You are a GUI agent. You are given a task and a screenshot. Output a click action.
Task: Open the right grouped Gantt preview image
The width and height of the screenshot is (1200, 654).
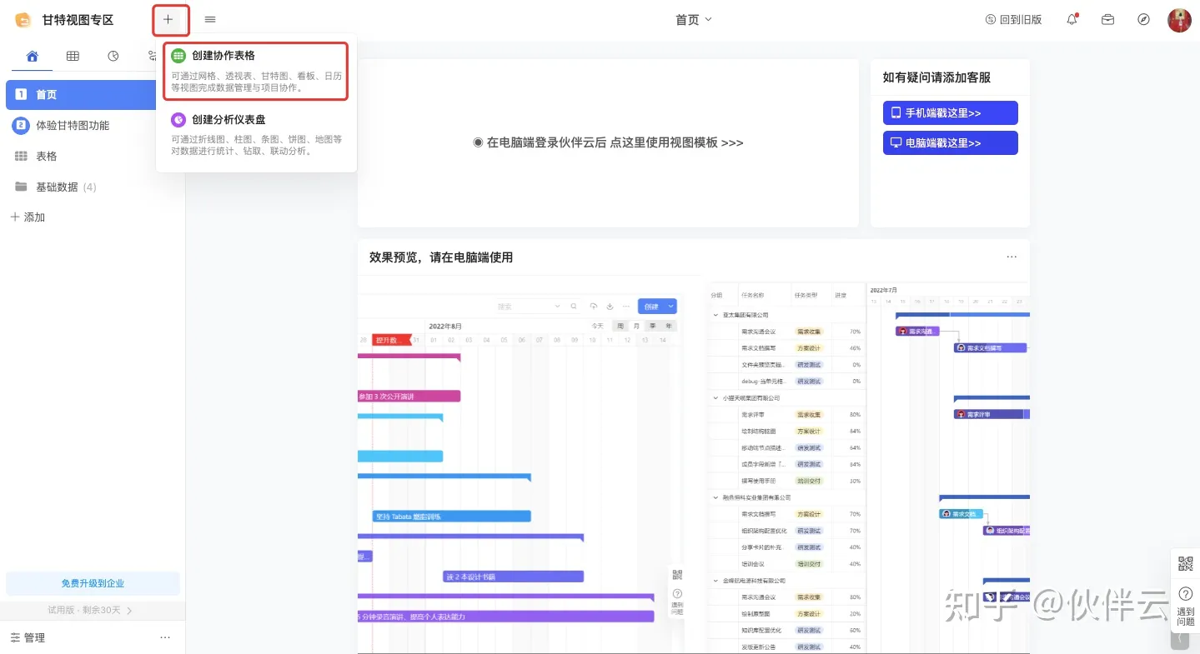coord(868,468)
